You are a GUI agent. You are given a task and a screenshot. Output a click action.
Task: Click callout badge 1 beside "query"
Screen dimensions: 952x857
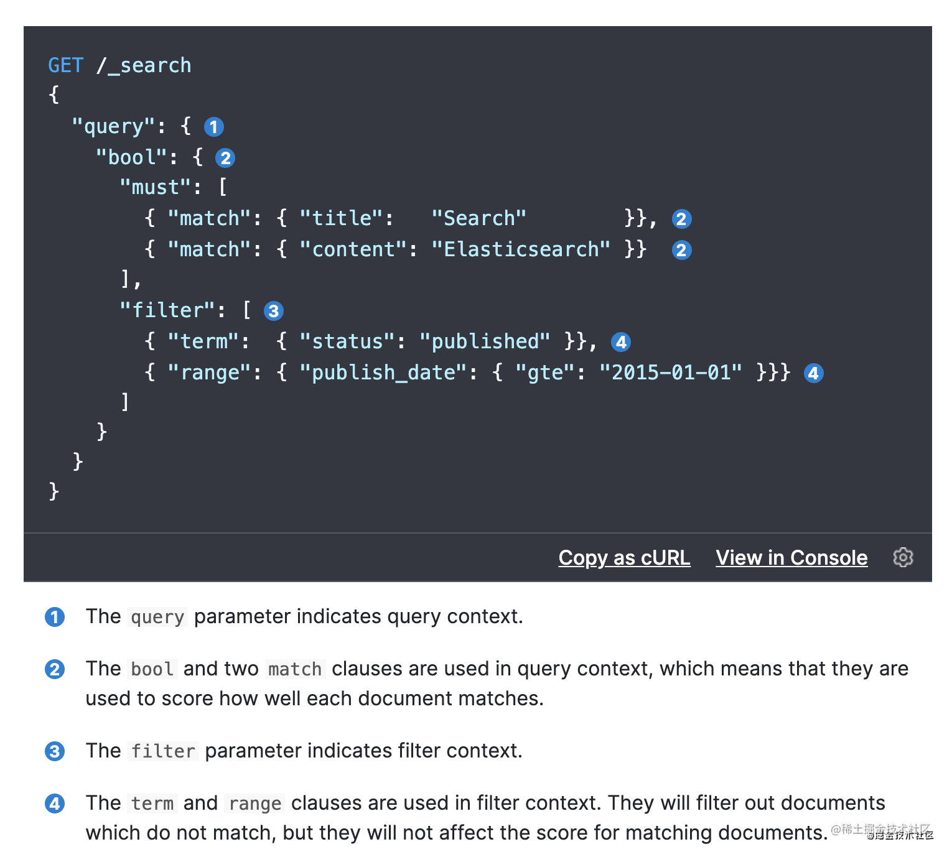coord(214,126)
